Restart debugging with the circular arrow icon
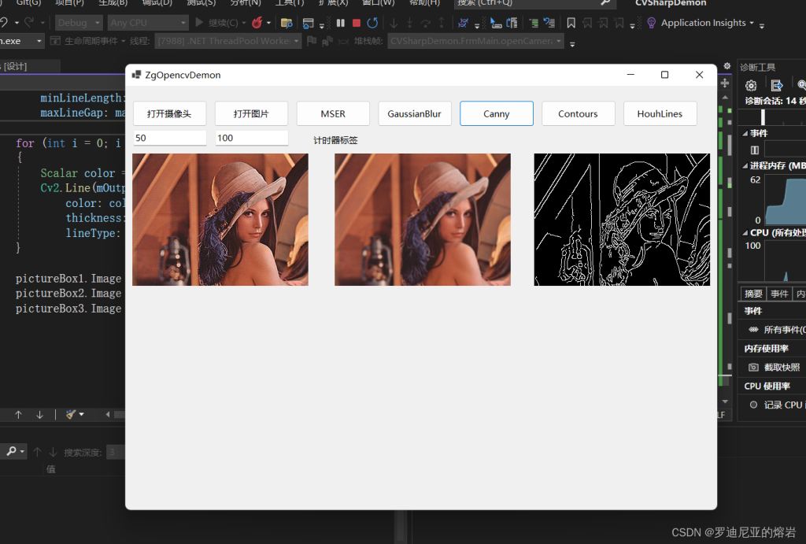The width and height of the screenshot is (806, 544). pyautogui.click(x=372, y=23)
